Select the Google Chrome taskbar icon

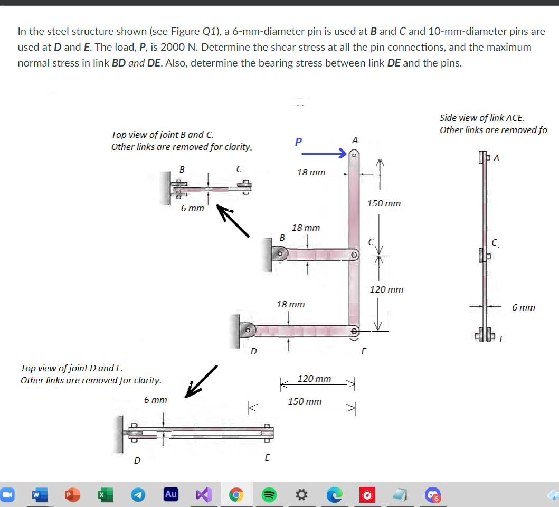point(236,495)
